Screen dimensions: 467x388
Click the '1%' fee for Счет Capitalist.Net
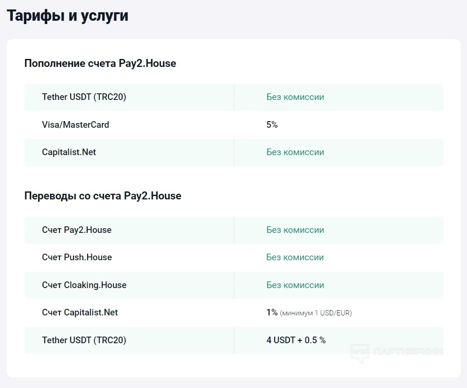pyautogui.click(x=272, y=312)
